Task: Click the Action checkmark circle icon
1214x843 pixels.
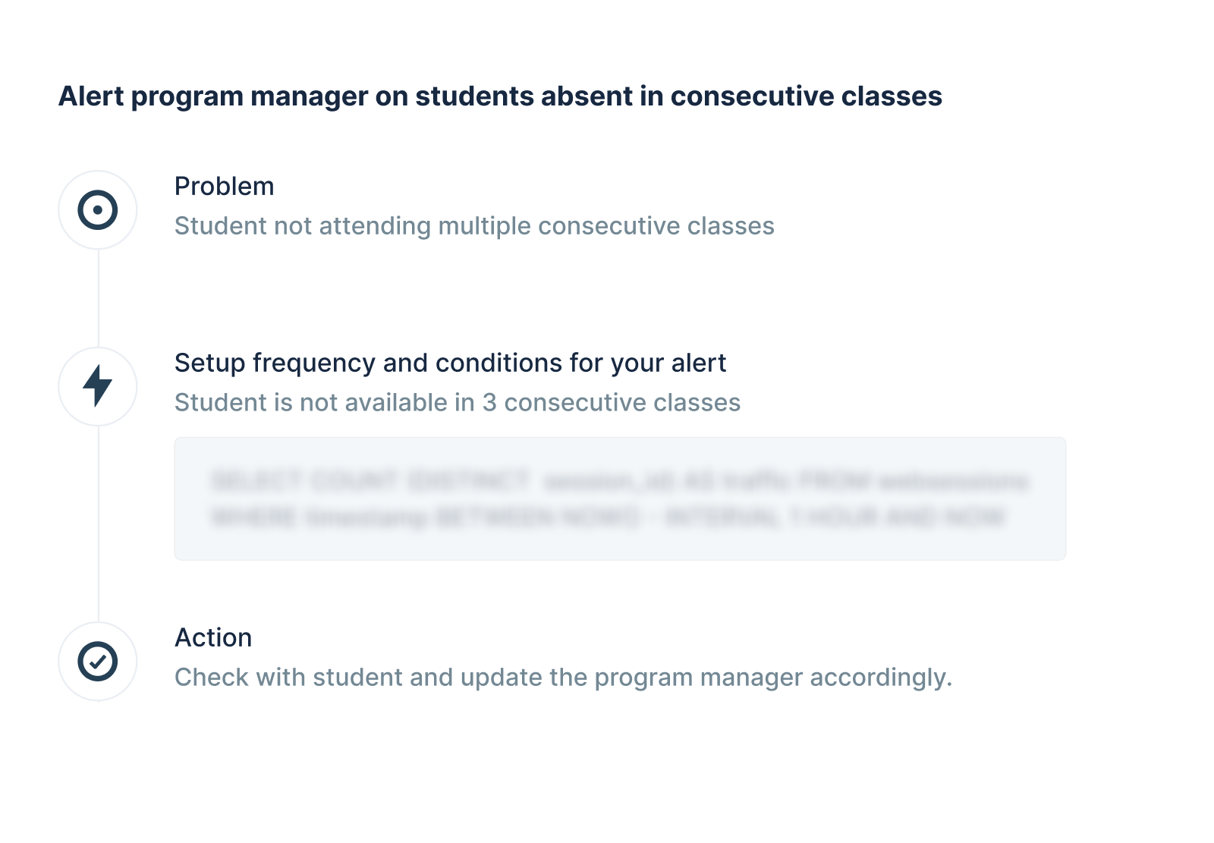Action: (98, 661)
